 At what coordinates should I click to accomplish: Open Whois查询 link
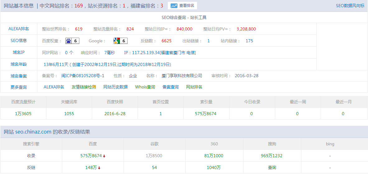pos(145,87)
